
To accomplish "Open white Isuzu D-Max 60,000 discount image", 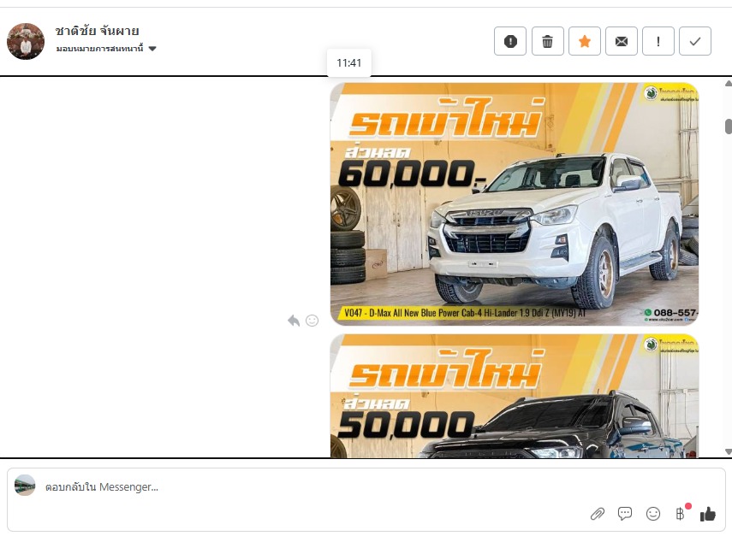I will pos(515,204).
